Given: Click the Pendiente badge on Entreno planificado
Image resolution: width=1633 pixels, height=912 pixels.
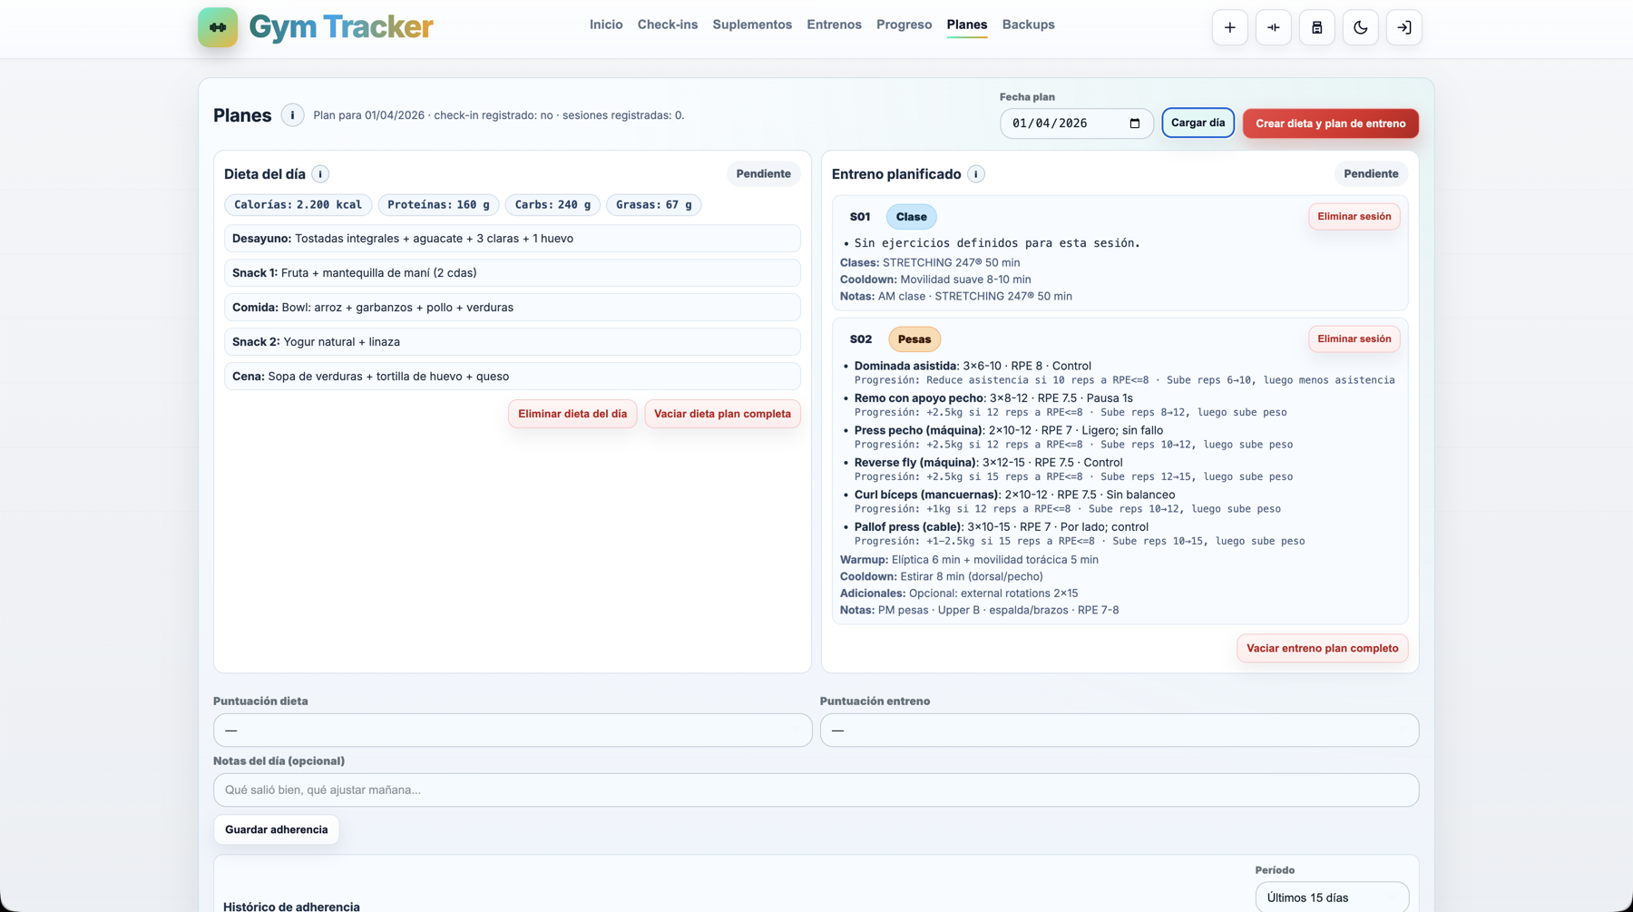Looking at the screenshot, I should tap(1371, 173).
